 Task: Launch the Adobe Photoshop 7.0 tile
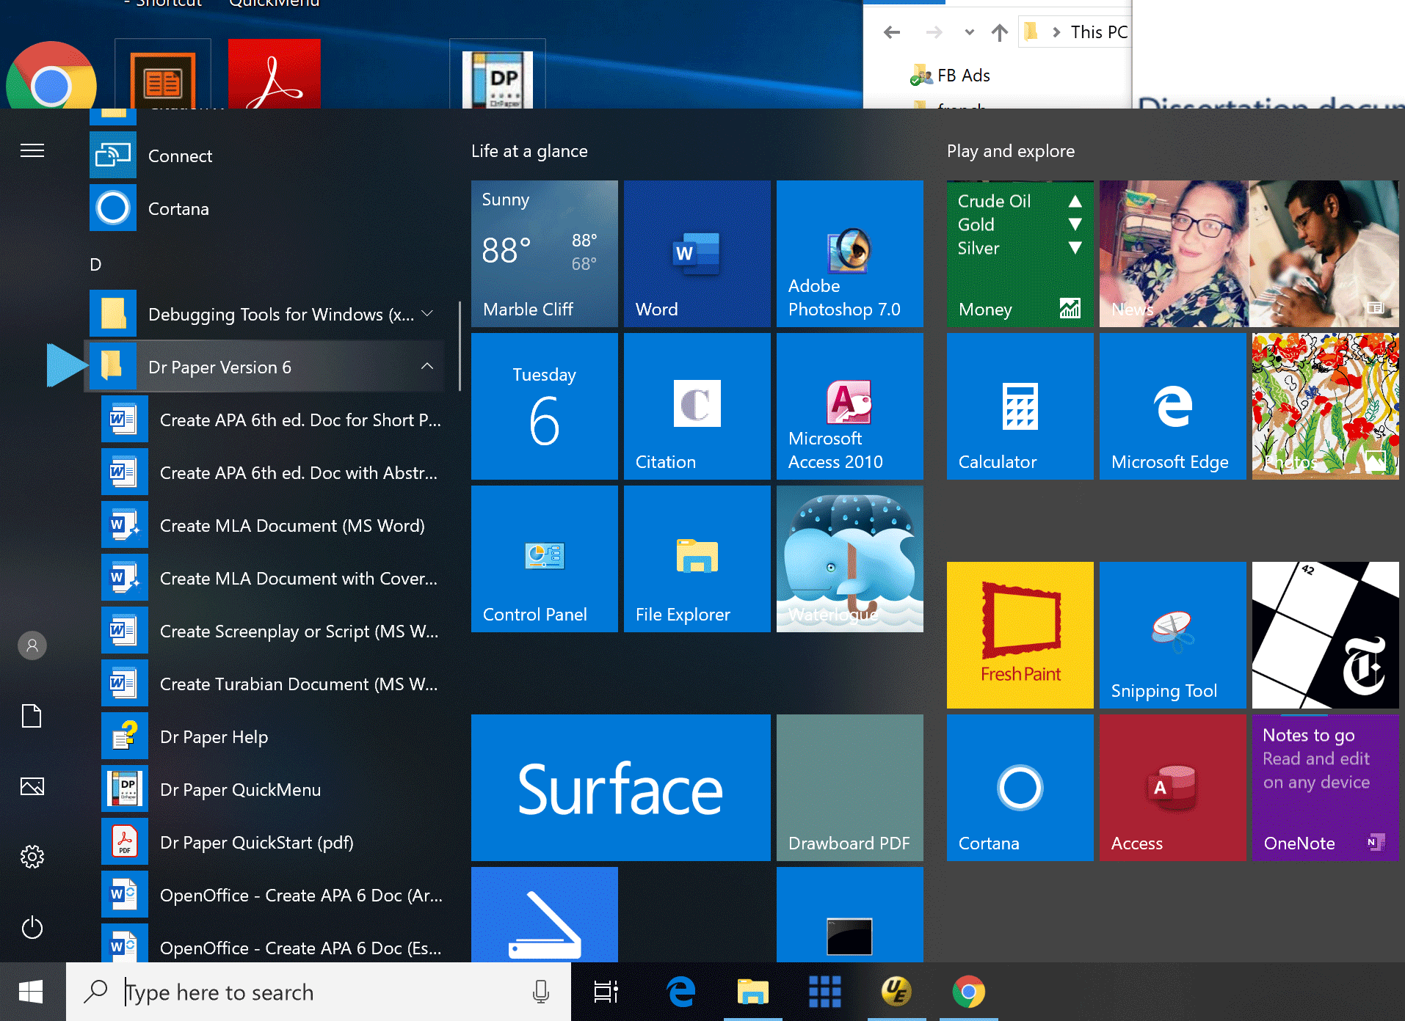[x=849, y=254]
